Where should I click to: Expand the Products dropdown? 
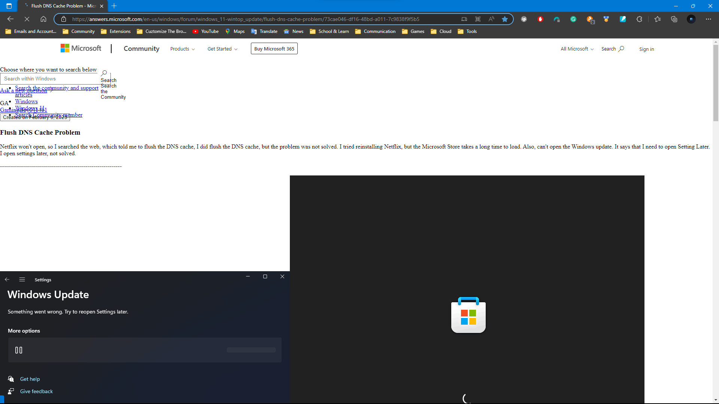pyautogui.click(x=182, y=49)
